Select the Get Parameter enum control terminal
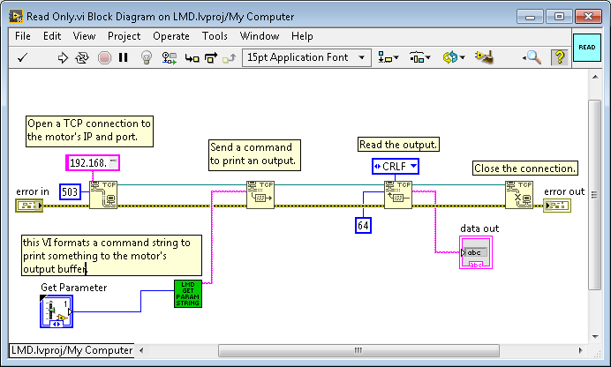Screen dimensions: 611x367 coord(57,311)
